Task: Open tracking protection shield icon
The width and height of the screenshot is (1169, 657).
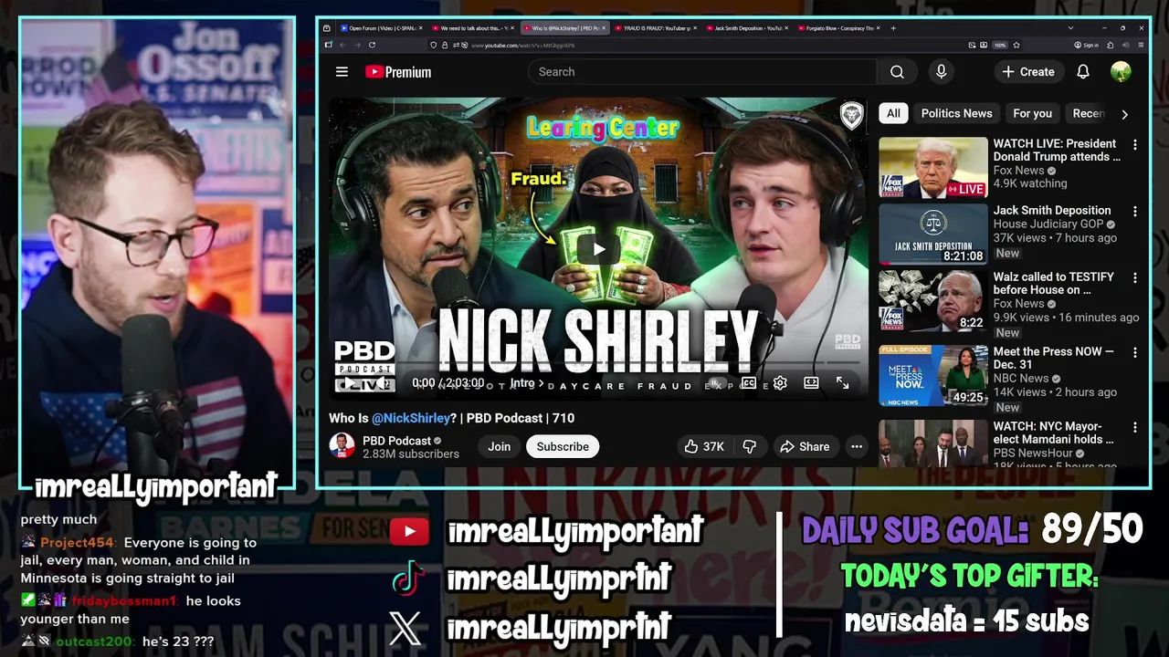Action: pos(433,45)
